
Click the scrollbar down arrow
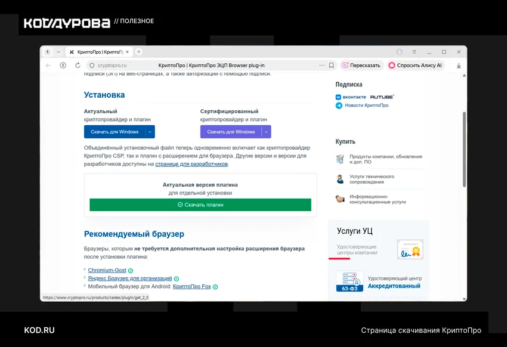pyautogui.click(x=464, y=299)
